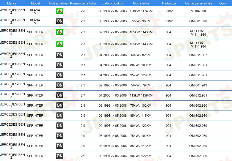Click the engine capacity value 2.7

83,95
